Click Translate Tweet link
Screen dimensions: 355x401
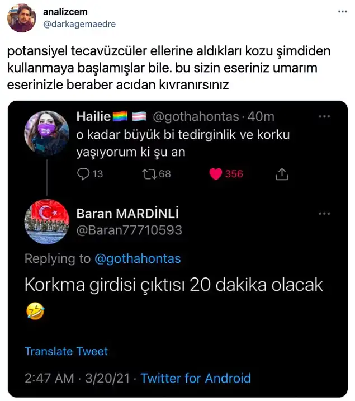click(x=66, y=351)
